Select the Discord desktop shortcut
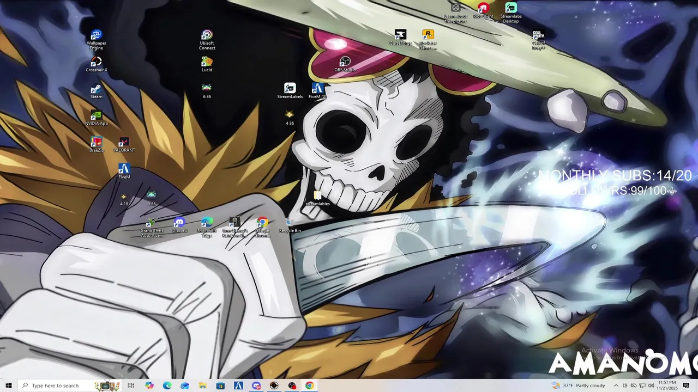 coord(179,225)
